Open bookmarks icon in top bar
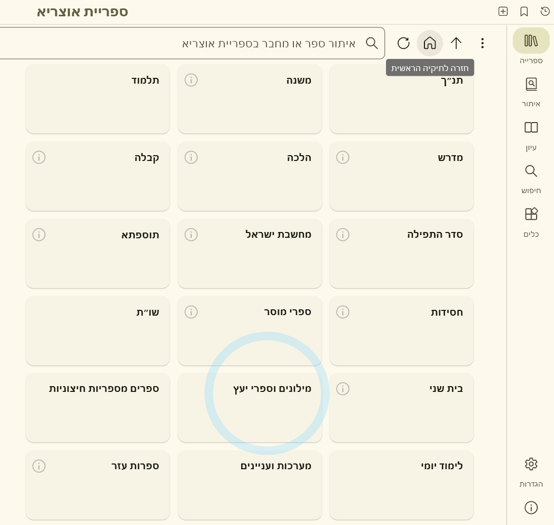 pyautogui.click(x=524, y=12)
